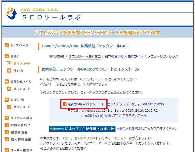Click arrow icon beside GRC sidebar heading
195x152 pixels.
(7, 56)
